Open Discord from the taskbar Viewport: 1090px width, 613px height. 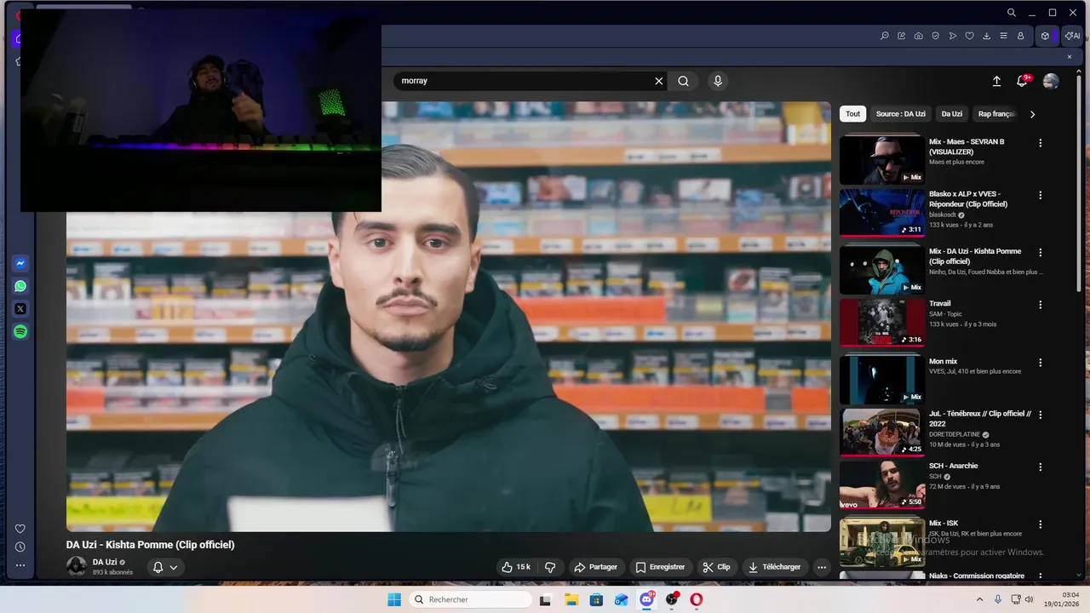point(646,599)
